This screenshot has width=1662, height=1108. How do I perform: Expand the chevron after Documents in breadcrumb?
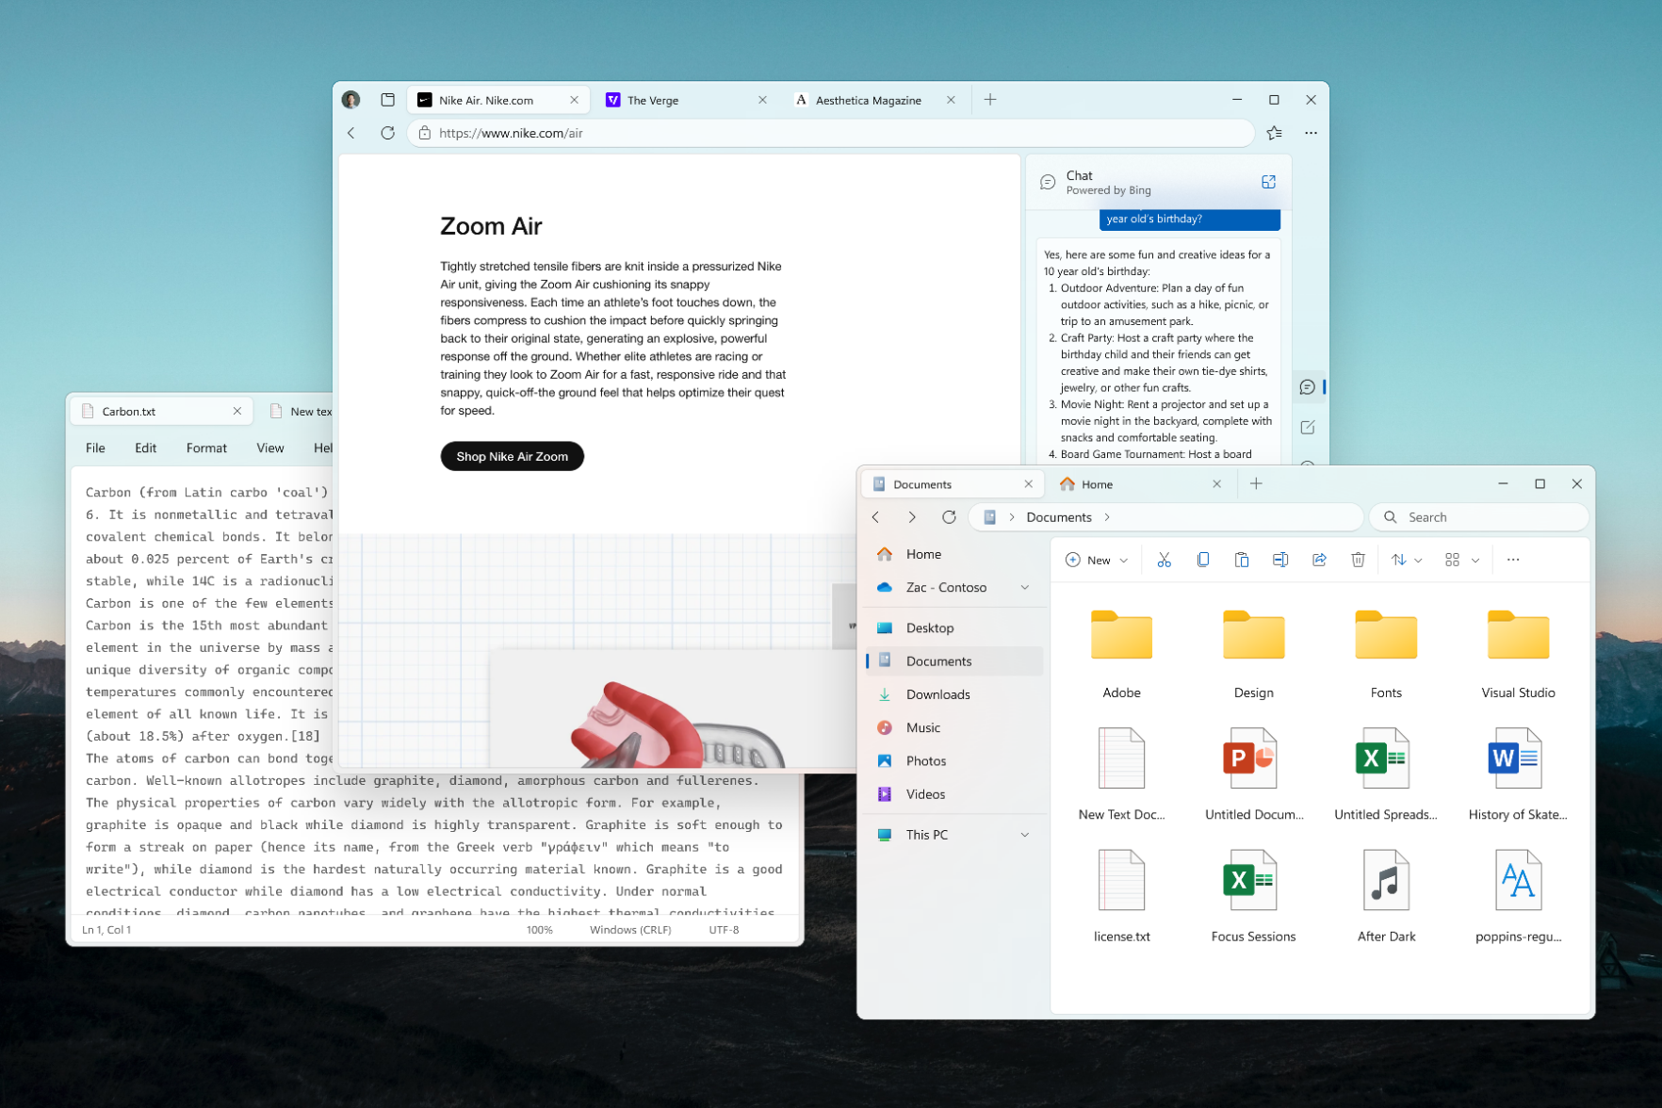[1107, 517]
